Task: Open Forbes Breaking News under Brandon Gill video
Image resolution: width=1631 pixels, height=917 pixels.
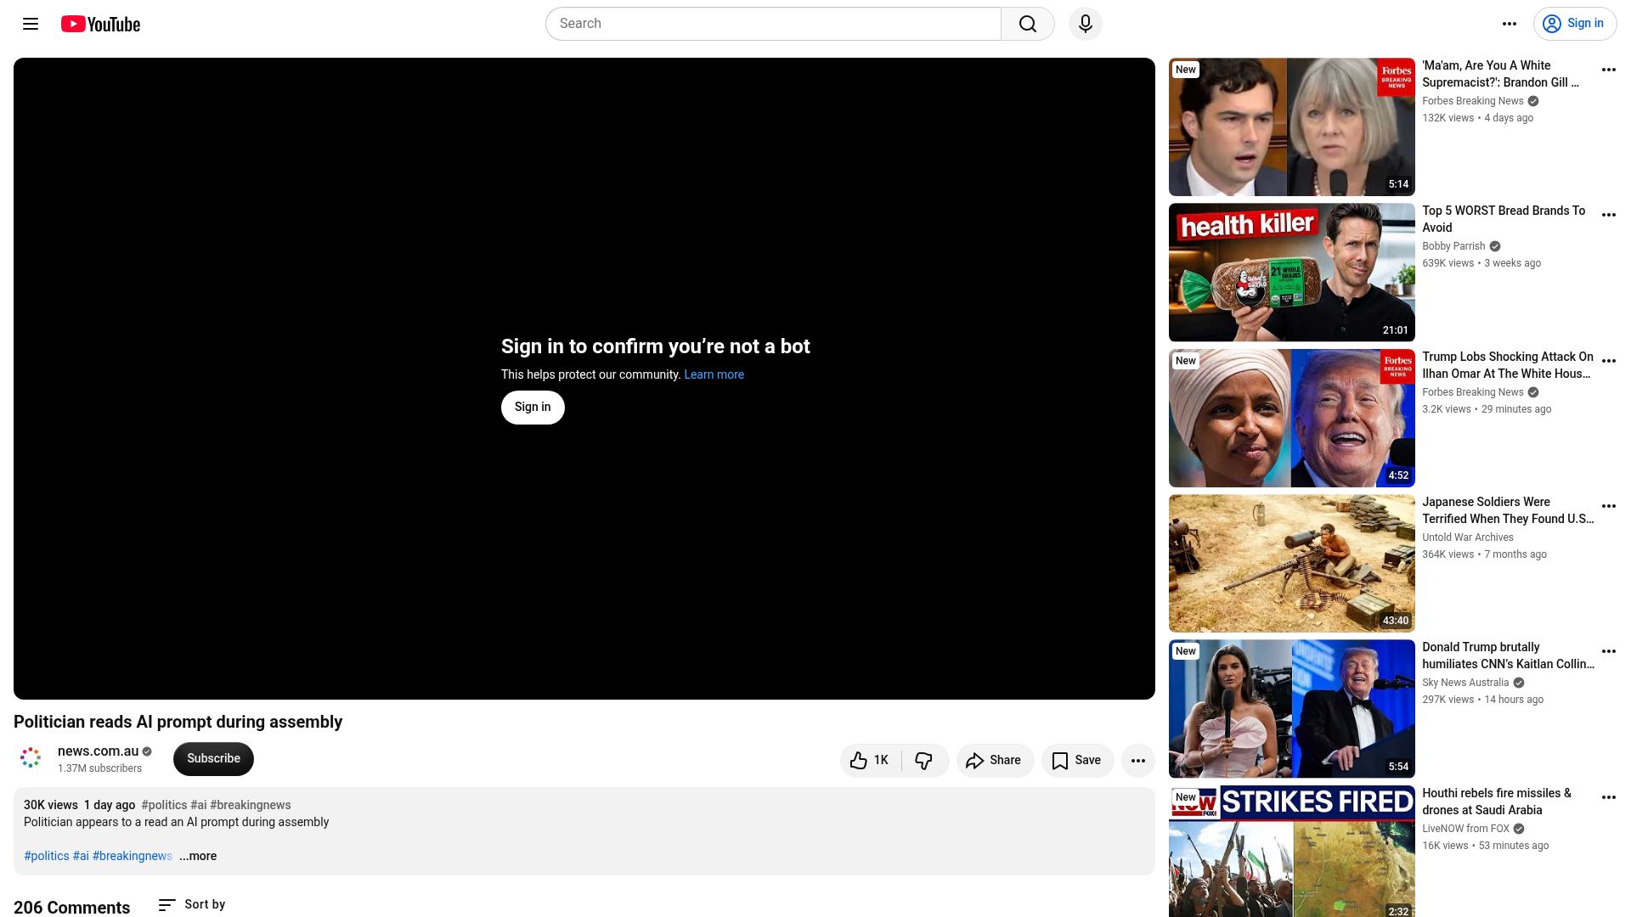Action: pyautogui.click(x=1473, y=101)
